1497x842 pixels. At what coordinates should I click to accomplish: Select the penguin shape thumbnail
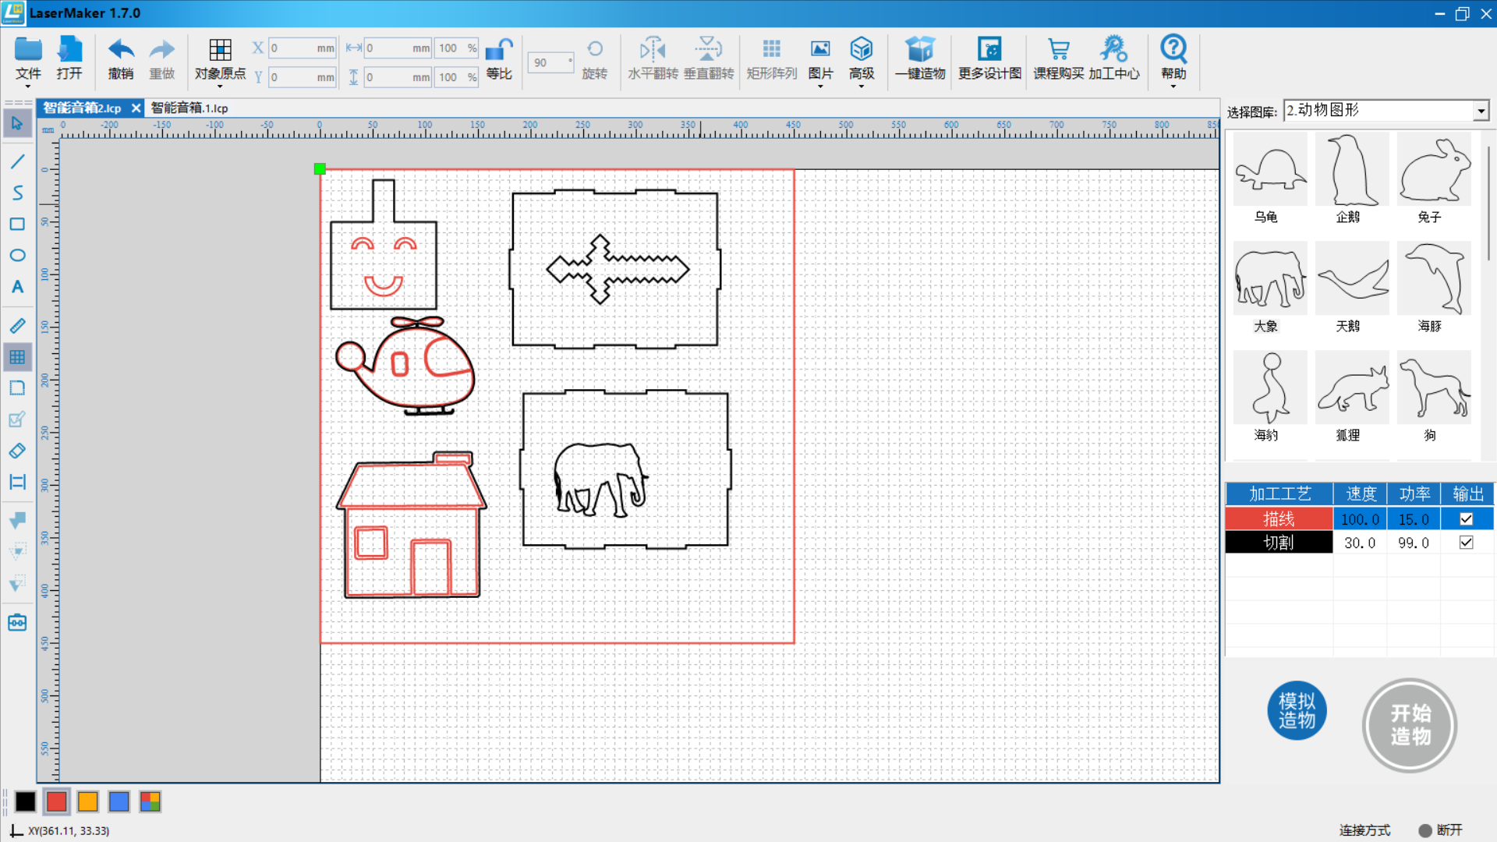click(1350, 170)
